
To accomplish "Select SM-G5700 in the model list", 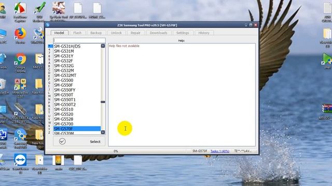I will pyautogui.click(x=77, y=124).
